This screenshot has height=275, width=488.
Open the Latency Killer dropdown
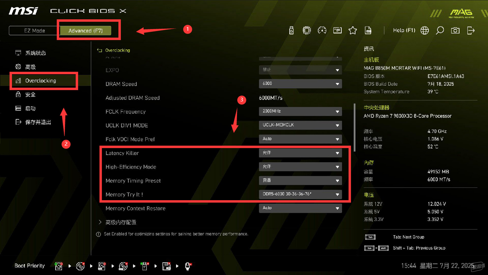[x=300, y=153]
